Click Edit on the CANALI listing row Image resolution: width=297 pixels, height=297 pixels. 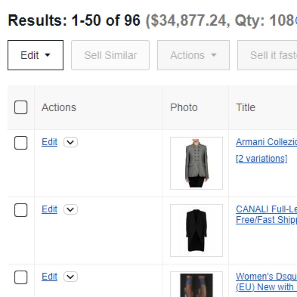pyautogui.click(x=49, y=209)
